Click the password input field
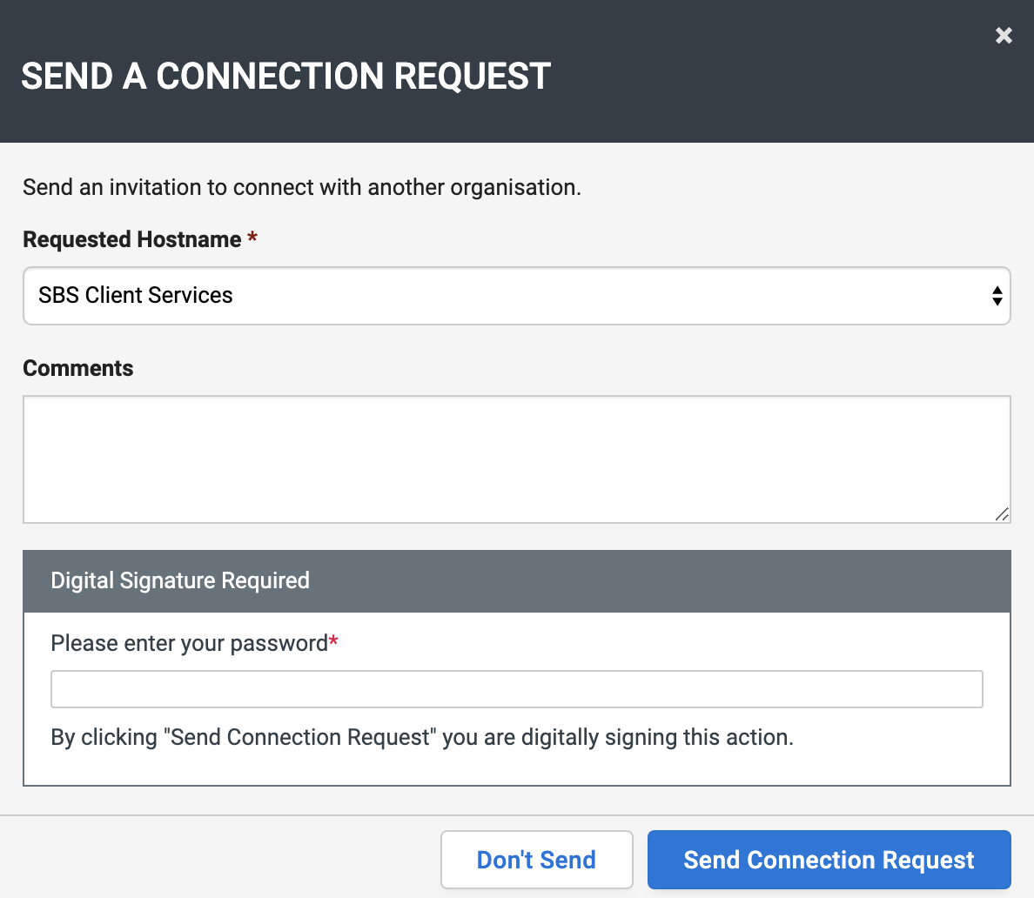 [x=516, y=689]
